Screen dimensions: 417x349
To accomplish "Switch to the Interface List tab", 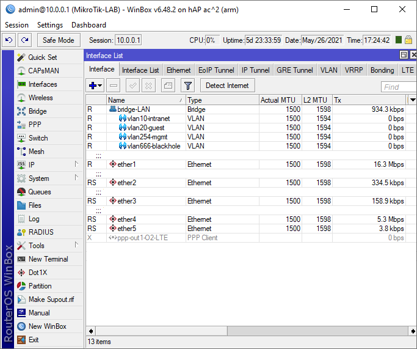I will 140,70.
